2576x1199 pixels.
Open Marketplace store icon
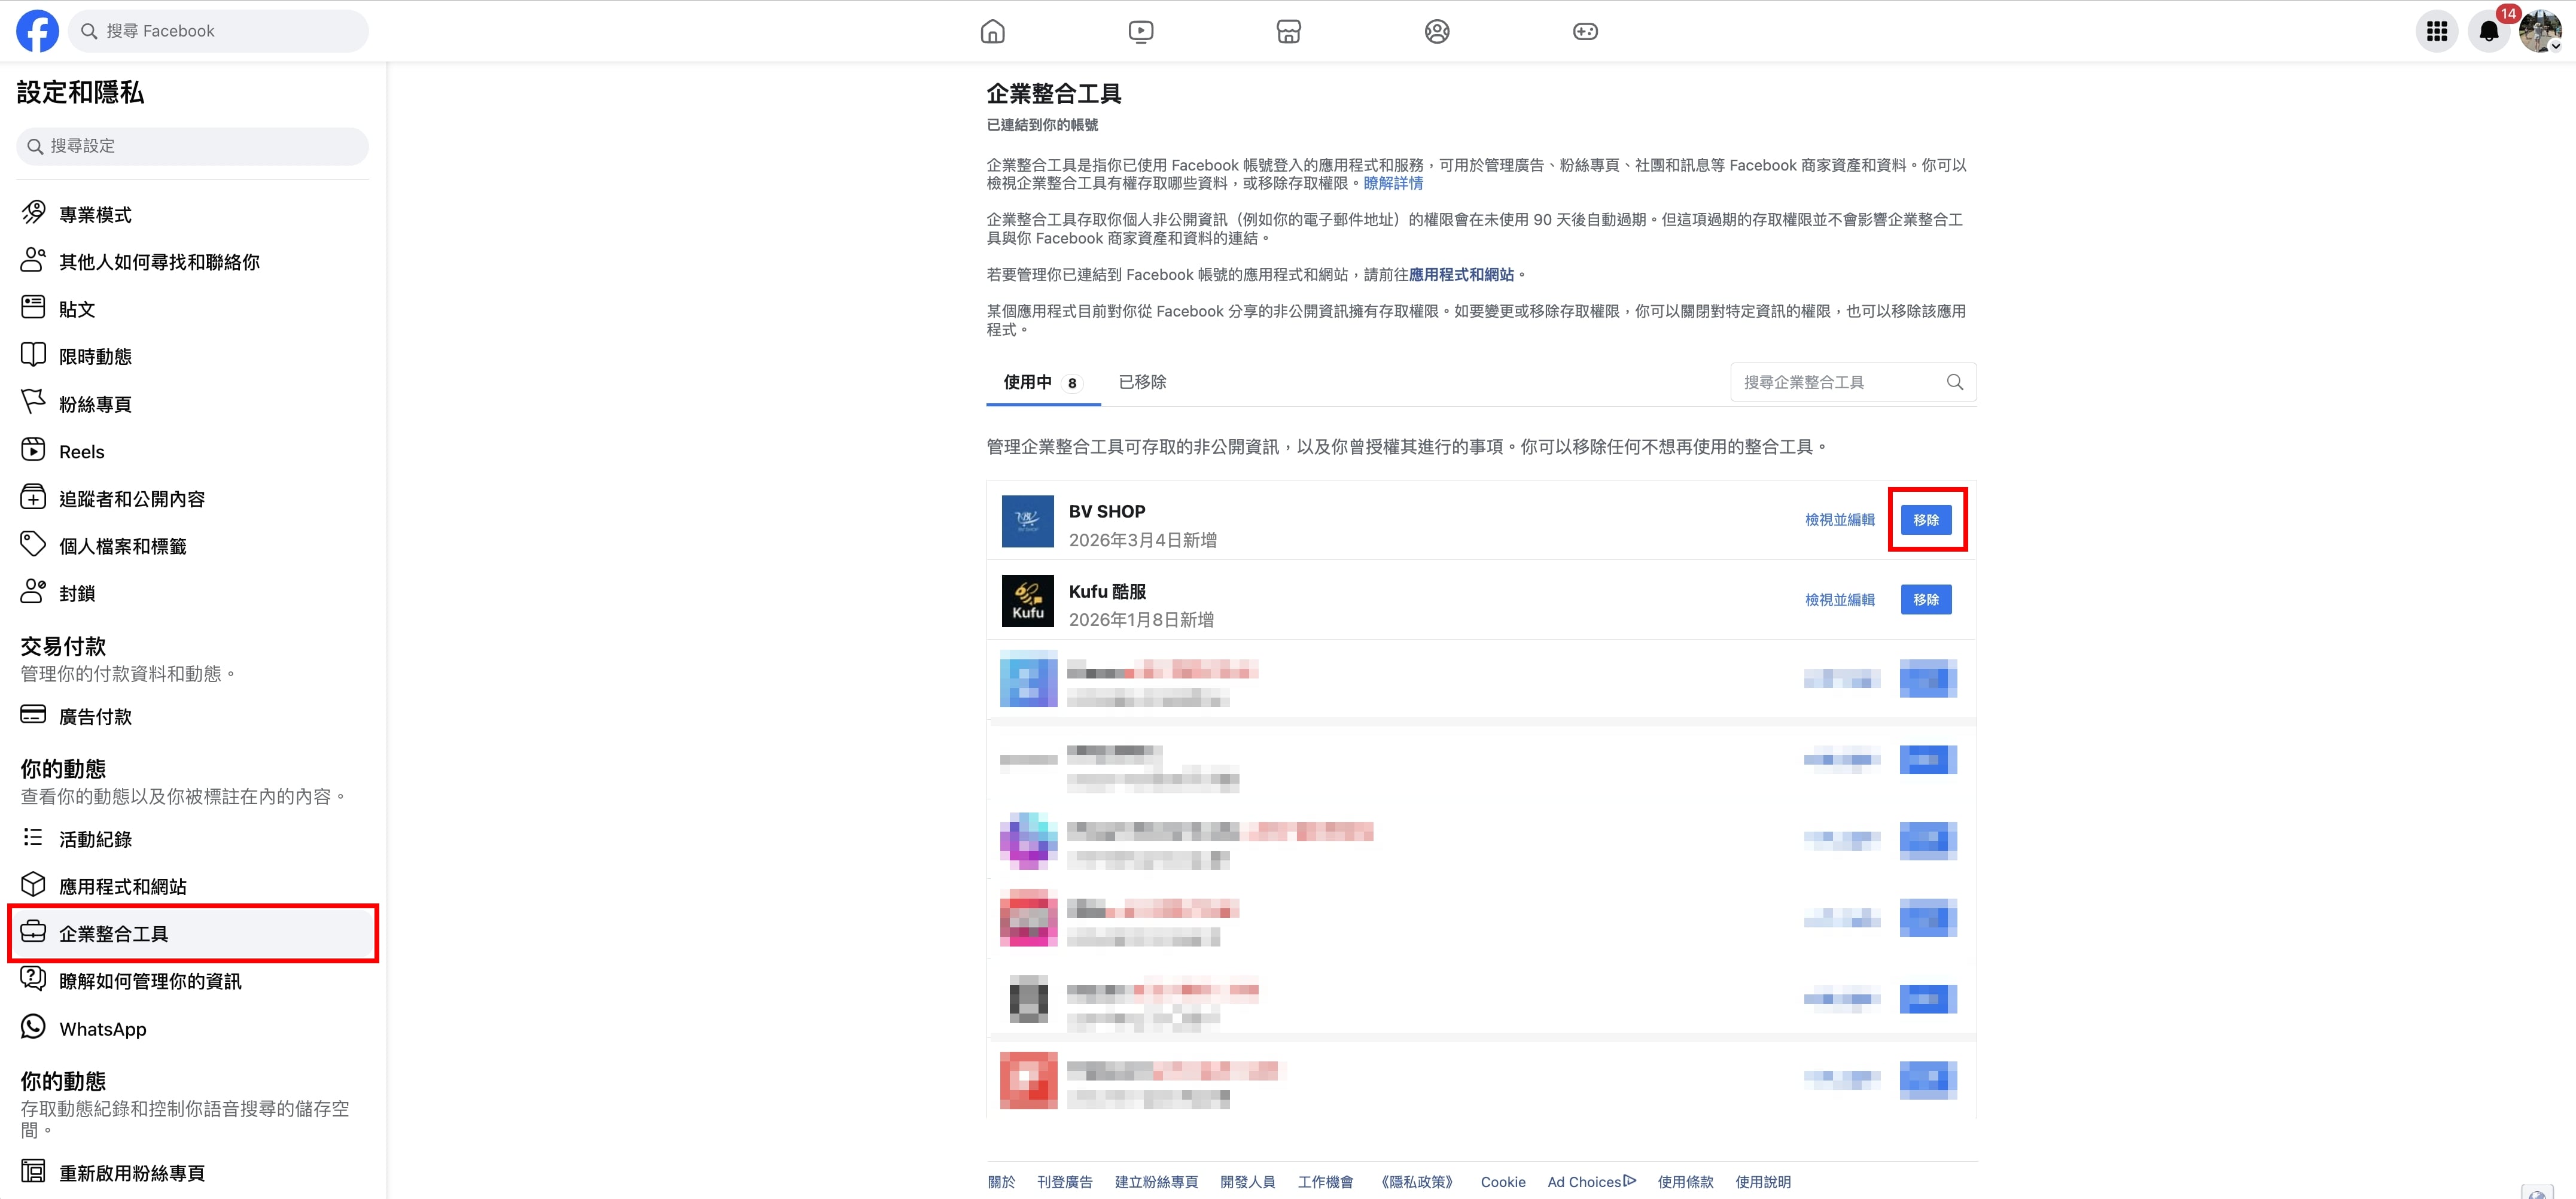click(1288, 32)
